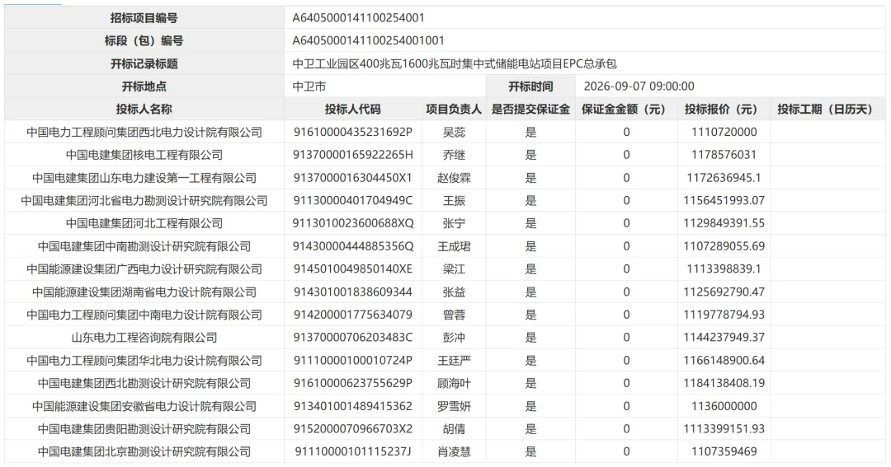Click bidder code 91370000165922265H

click(x=353, y=154)
